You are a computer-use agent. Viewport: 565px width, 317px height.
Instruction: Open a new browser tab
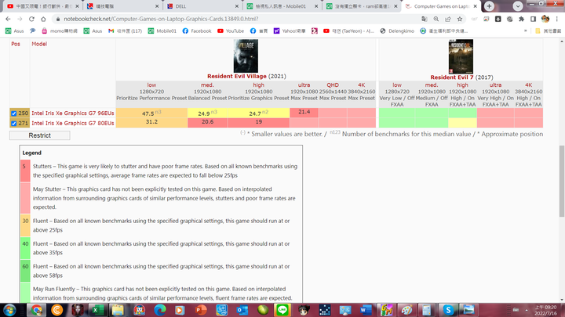pos(489,6)
